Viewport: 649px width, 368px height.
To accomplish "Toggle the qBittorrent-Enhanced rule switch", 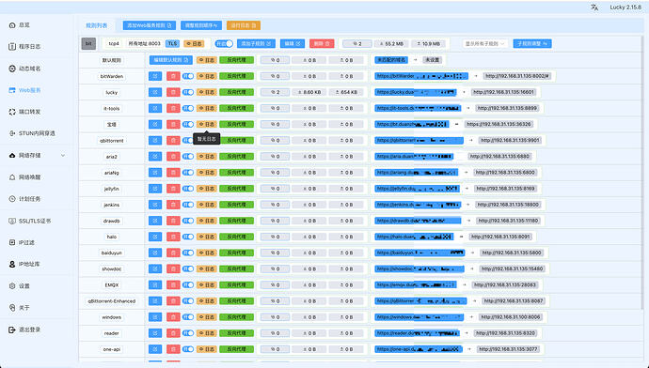I will tap(188, 301).
